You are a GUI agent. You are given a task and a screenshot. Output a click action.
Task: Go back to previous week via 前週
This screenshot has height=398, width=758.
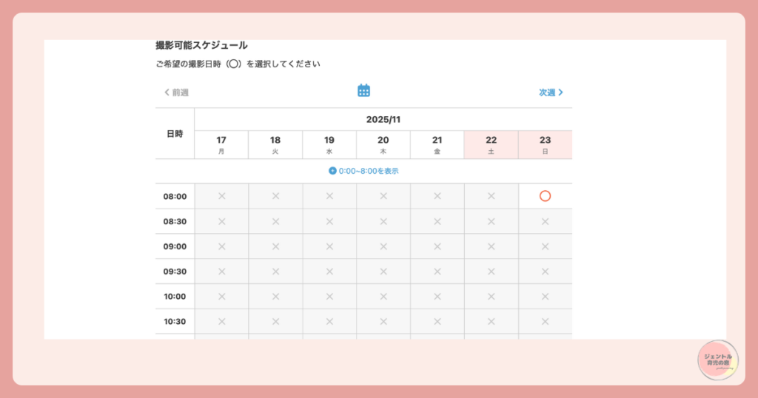(x=176, y=92)
